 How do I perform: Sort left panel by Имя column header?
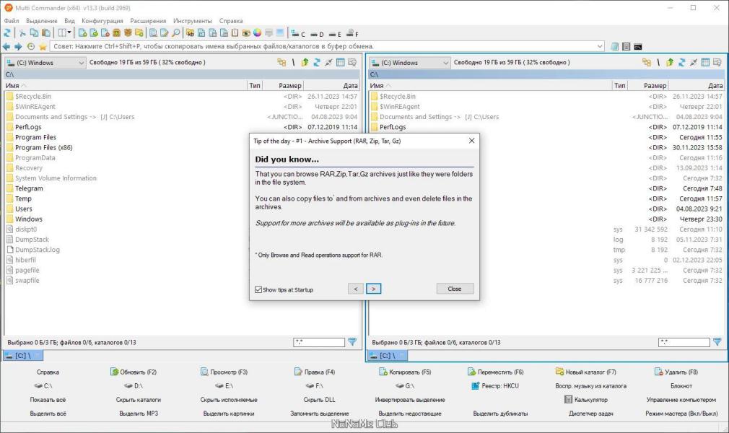126,86
